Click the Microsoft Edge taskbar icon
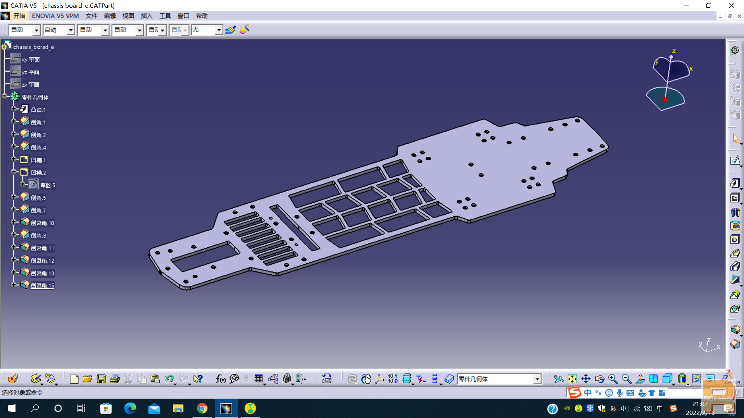This screenshot has height=418, width=744. (x=130, y=408)
